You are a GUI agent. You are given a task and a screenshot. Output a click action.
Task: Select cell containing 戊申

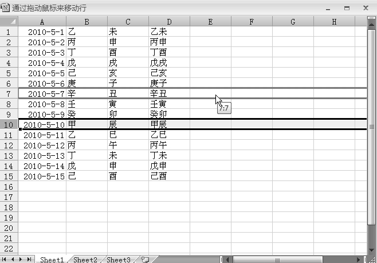169,166
